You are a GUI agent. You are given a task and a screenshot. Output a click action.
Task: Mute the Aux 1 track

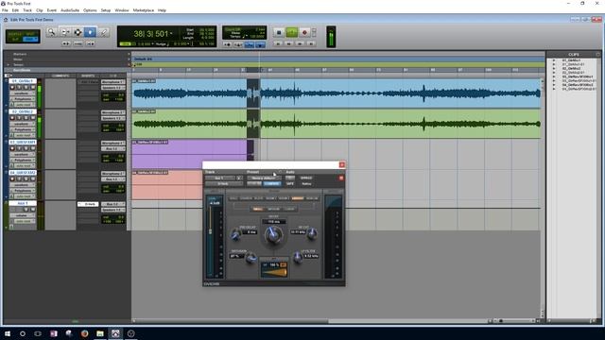coord(33,210)
